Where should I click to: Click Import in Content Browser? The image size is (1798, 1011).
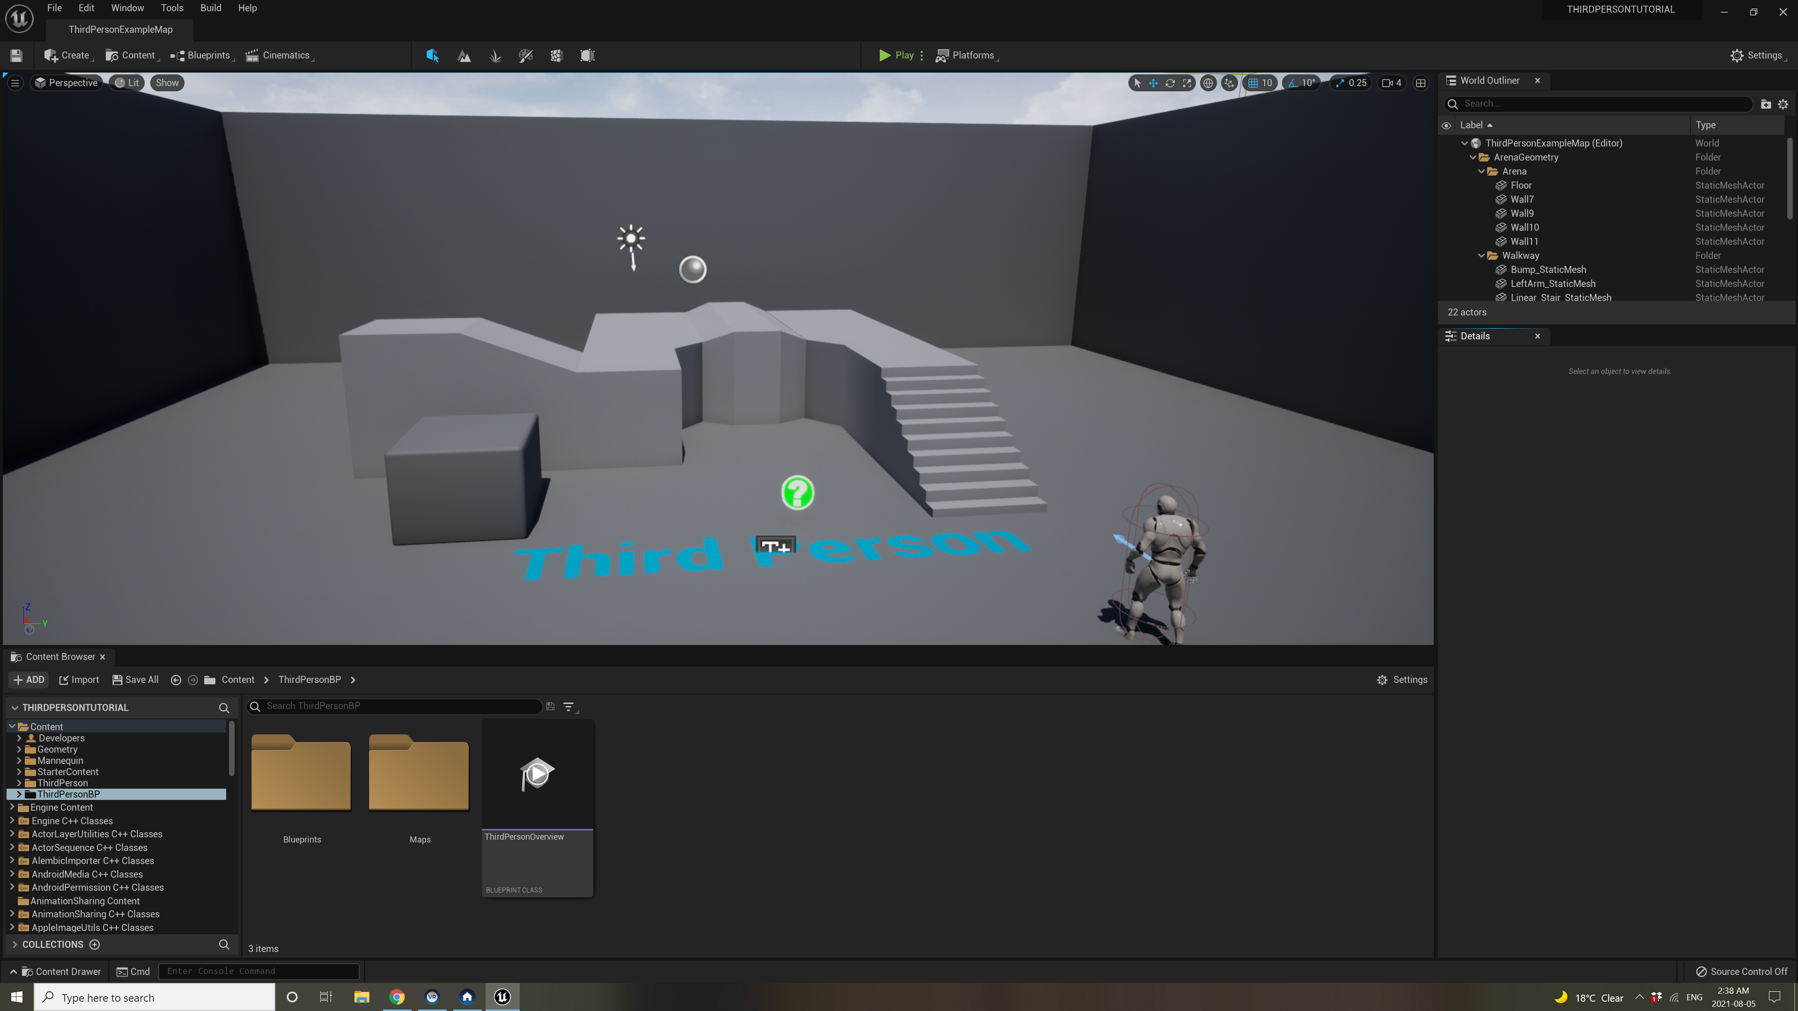click(79, 680)
